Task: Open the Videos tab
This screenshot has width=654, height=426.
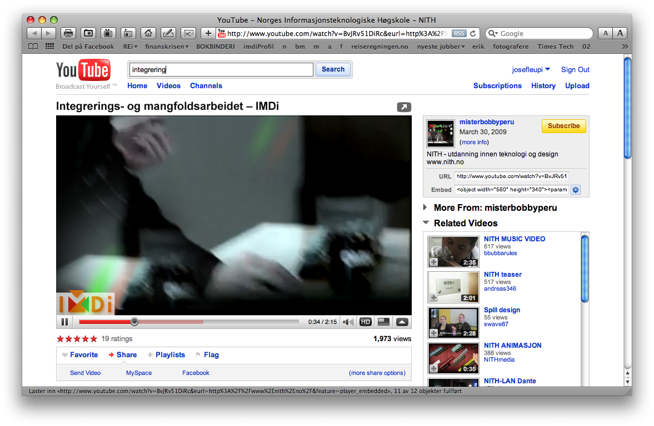Action: 168,86
